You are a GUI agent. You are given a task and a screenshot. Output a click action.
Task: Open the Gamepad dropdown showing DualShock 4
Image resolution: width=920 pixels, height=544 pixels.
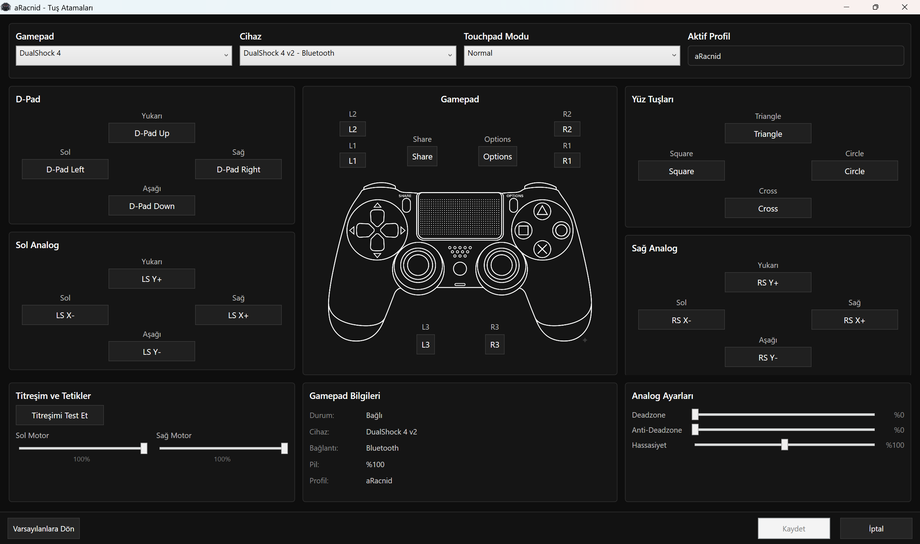124,55
